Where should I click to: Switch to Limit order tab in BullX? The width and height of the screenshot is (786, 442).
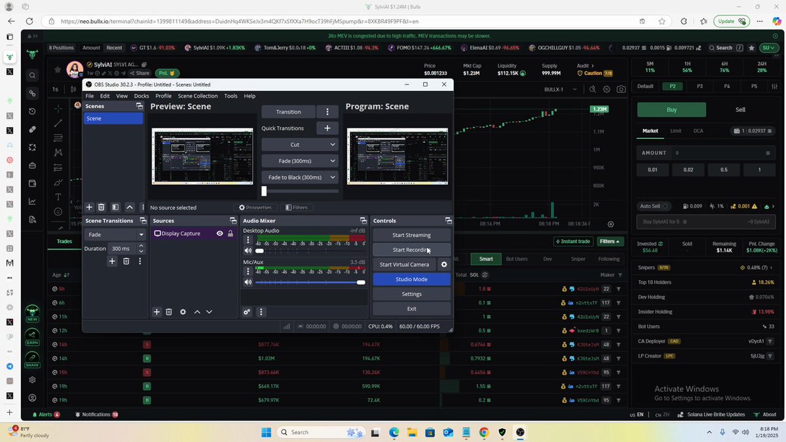675,131
